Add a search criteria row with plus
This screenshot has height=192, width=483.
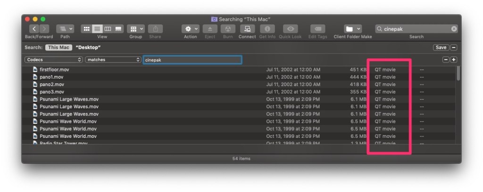454,60
